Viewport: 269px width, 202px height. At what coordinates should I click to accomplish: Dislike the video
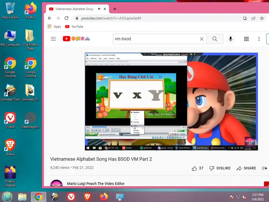pos(220,168)
